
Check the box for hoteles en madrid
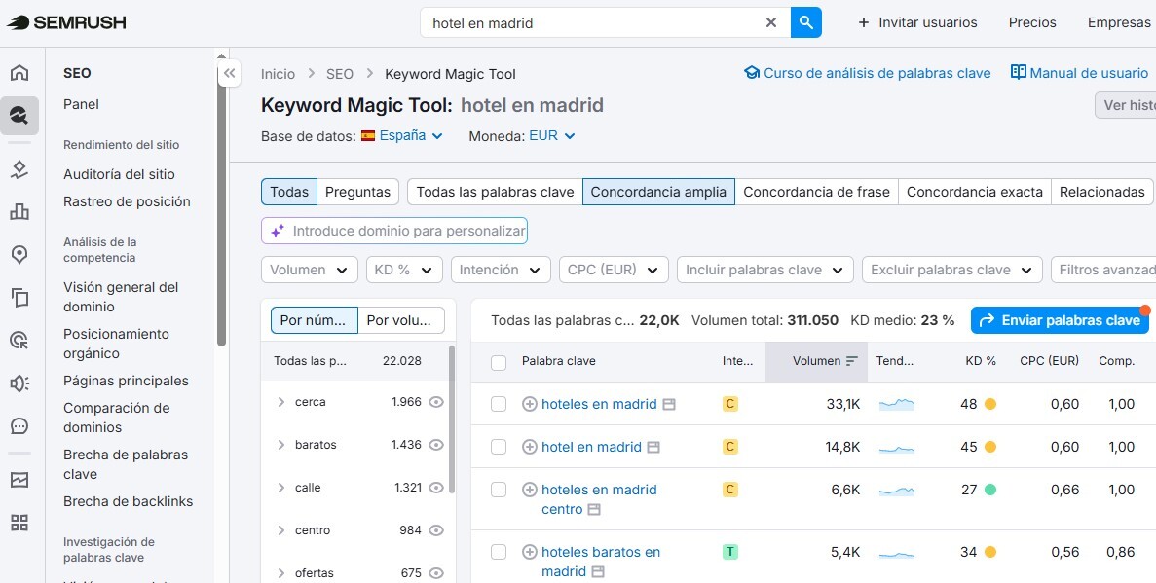coord(499,404)
